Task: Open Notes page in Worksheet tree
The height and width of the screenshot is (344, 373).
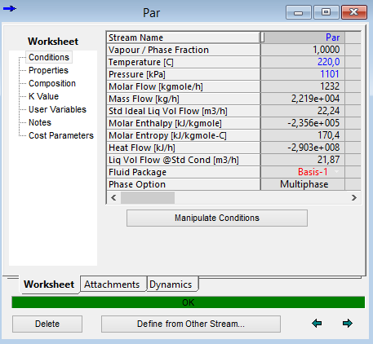Action: click(40, 122)
